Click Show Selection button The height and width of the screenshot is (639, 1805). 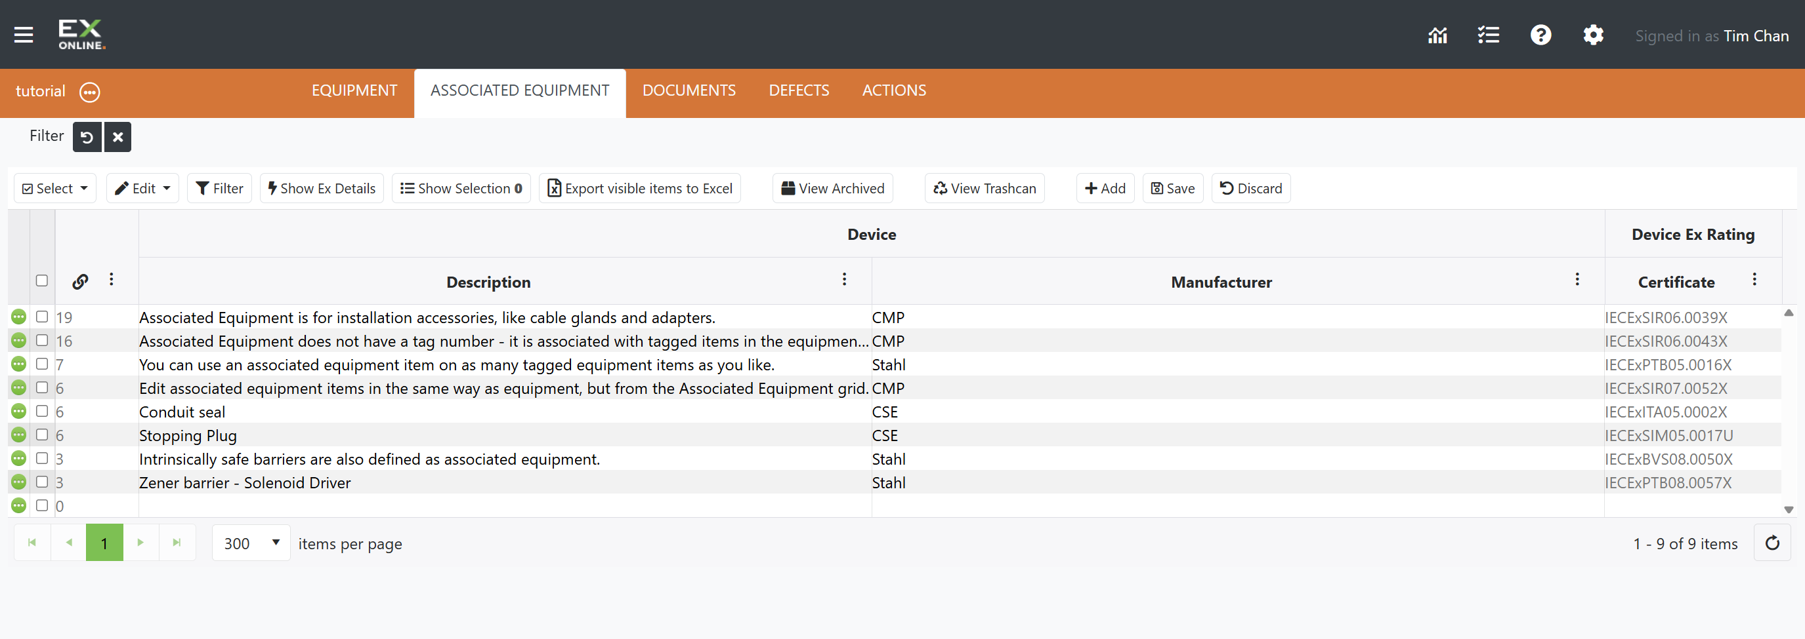point(461,188)
